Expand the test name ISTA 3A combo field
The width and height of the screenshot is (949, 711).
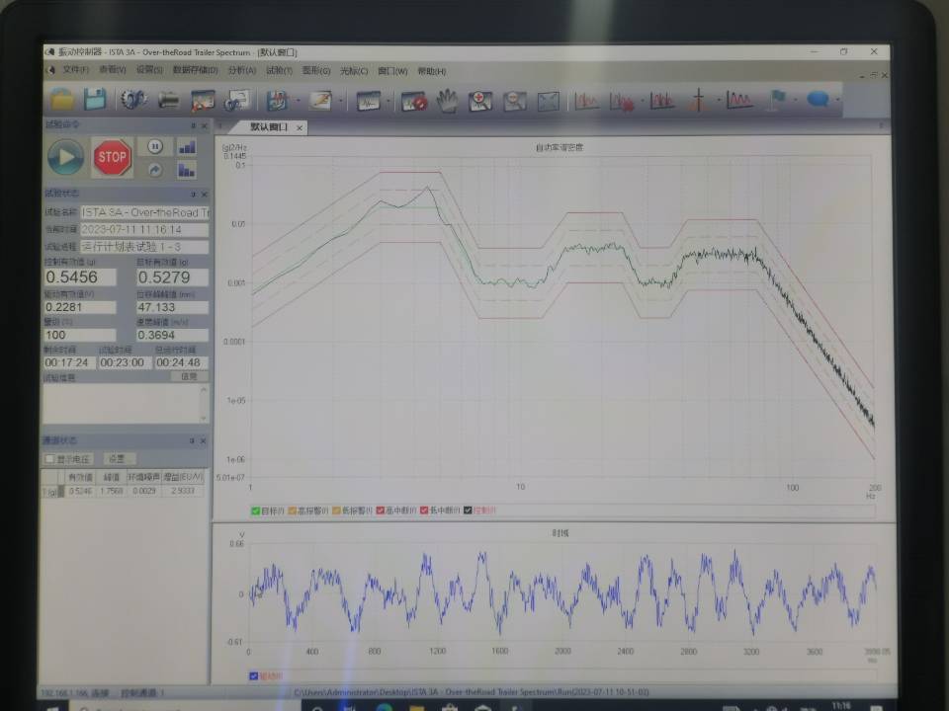144,213
